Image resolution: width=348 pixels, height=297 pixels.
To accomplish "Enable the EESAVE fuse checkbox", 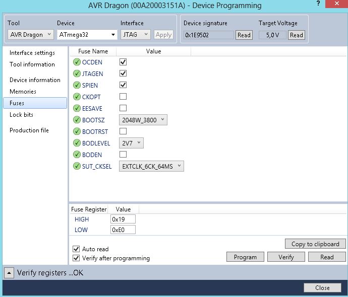I will click(123, 108).
